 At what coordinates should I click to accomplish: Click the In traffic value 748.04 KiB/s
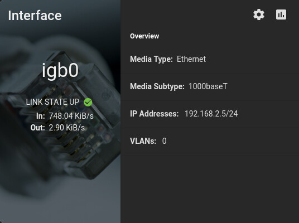(71, 116)
